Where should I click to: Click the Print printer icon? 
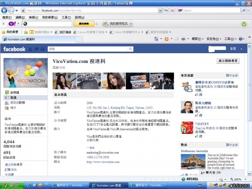183,39
